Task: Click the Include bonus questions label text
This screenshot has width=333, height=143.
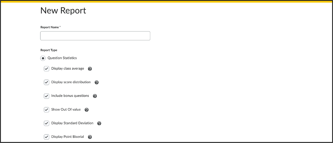Action: tap(70, 96)
